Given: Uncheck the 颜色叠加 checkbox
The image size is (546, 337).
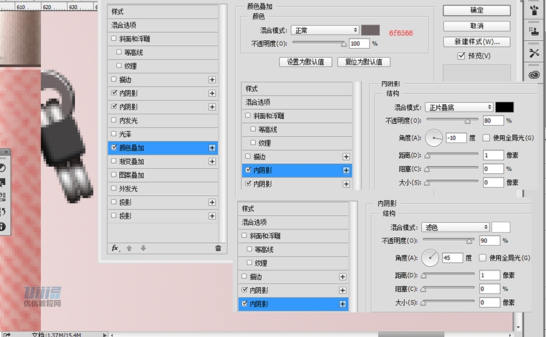Looking at the screenshot, I should click(x=114, y=147).
